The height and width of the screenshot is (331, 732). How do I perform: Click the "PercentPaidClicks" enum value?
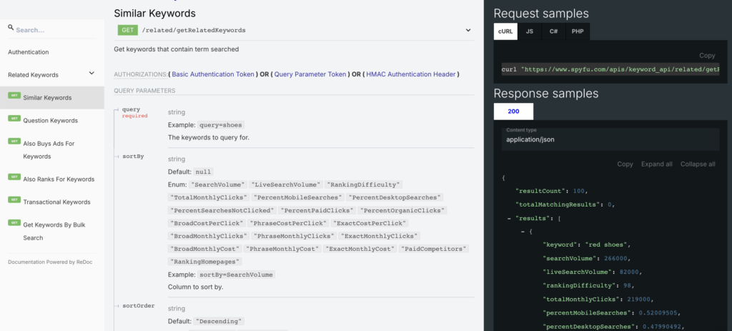[x=318, y=211]
